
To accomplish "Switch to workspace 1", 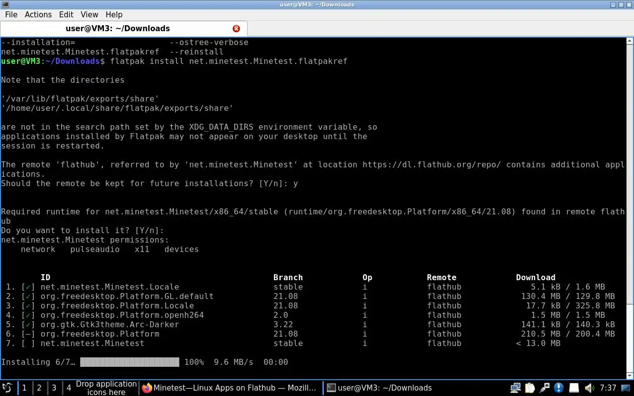I will pos(24,388).
